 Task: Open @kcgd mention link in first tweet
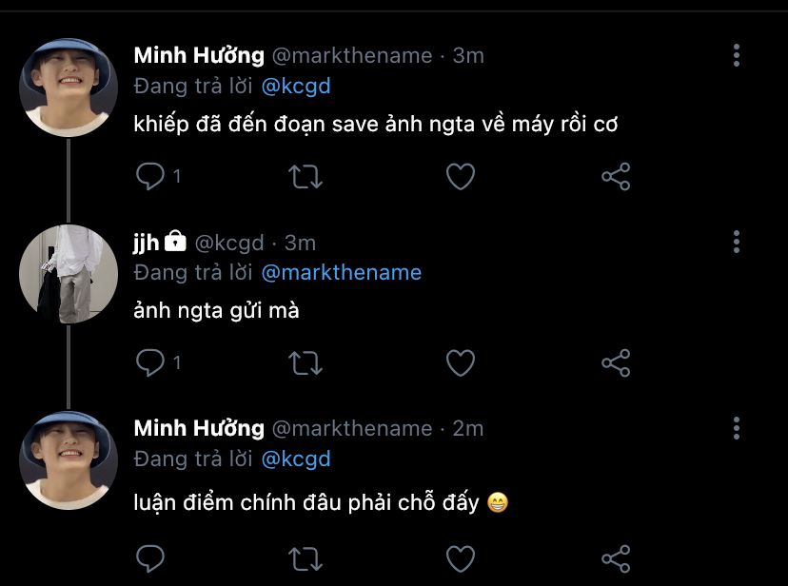pyautogui.click(x=295, y=86)
